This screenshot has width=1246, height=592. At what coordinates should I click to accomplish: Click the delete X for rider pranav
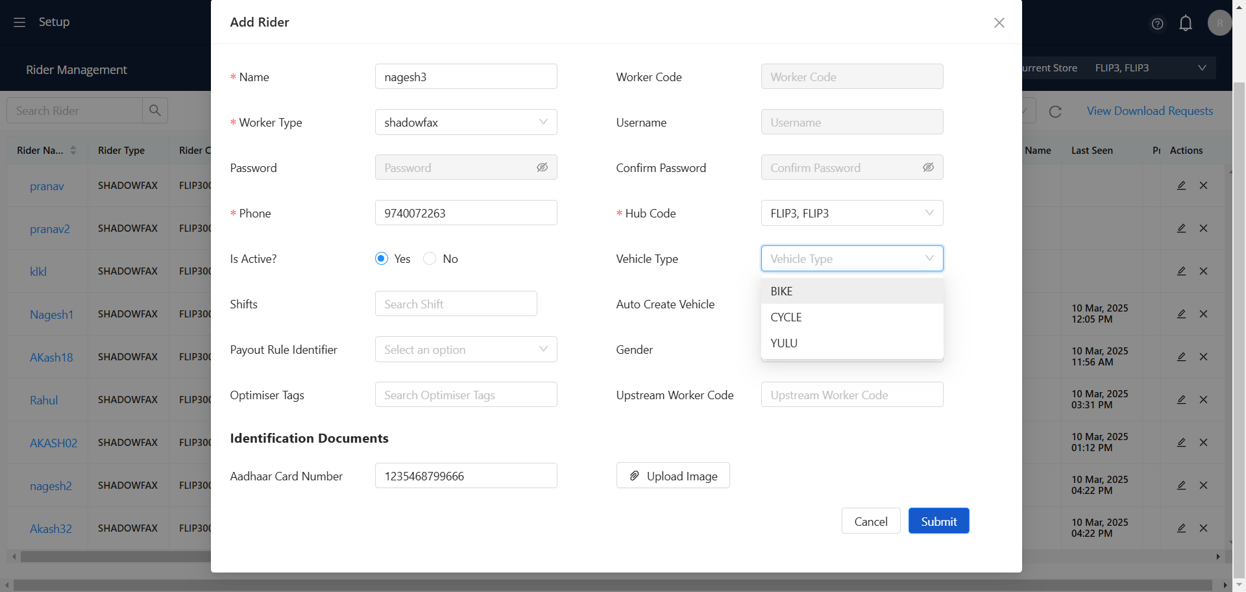point(1203,186)
